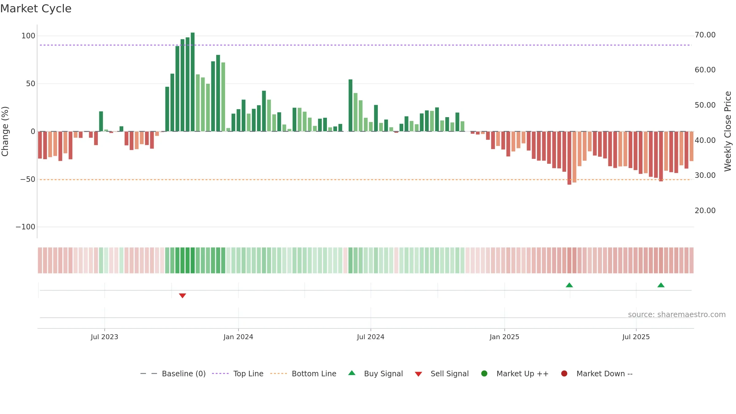Click the Market Cycle chart title
This screenshot has width=736, height=414.
pyautogui.click(x=36, y=9)
